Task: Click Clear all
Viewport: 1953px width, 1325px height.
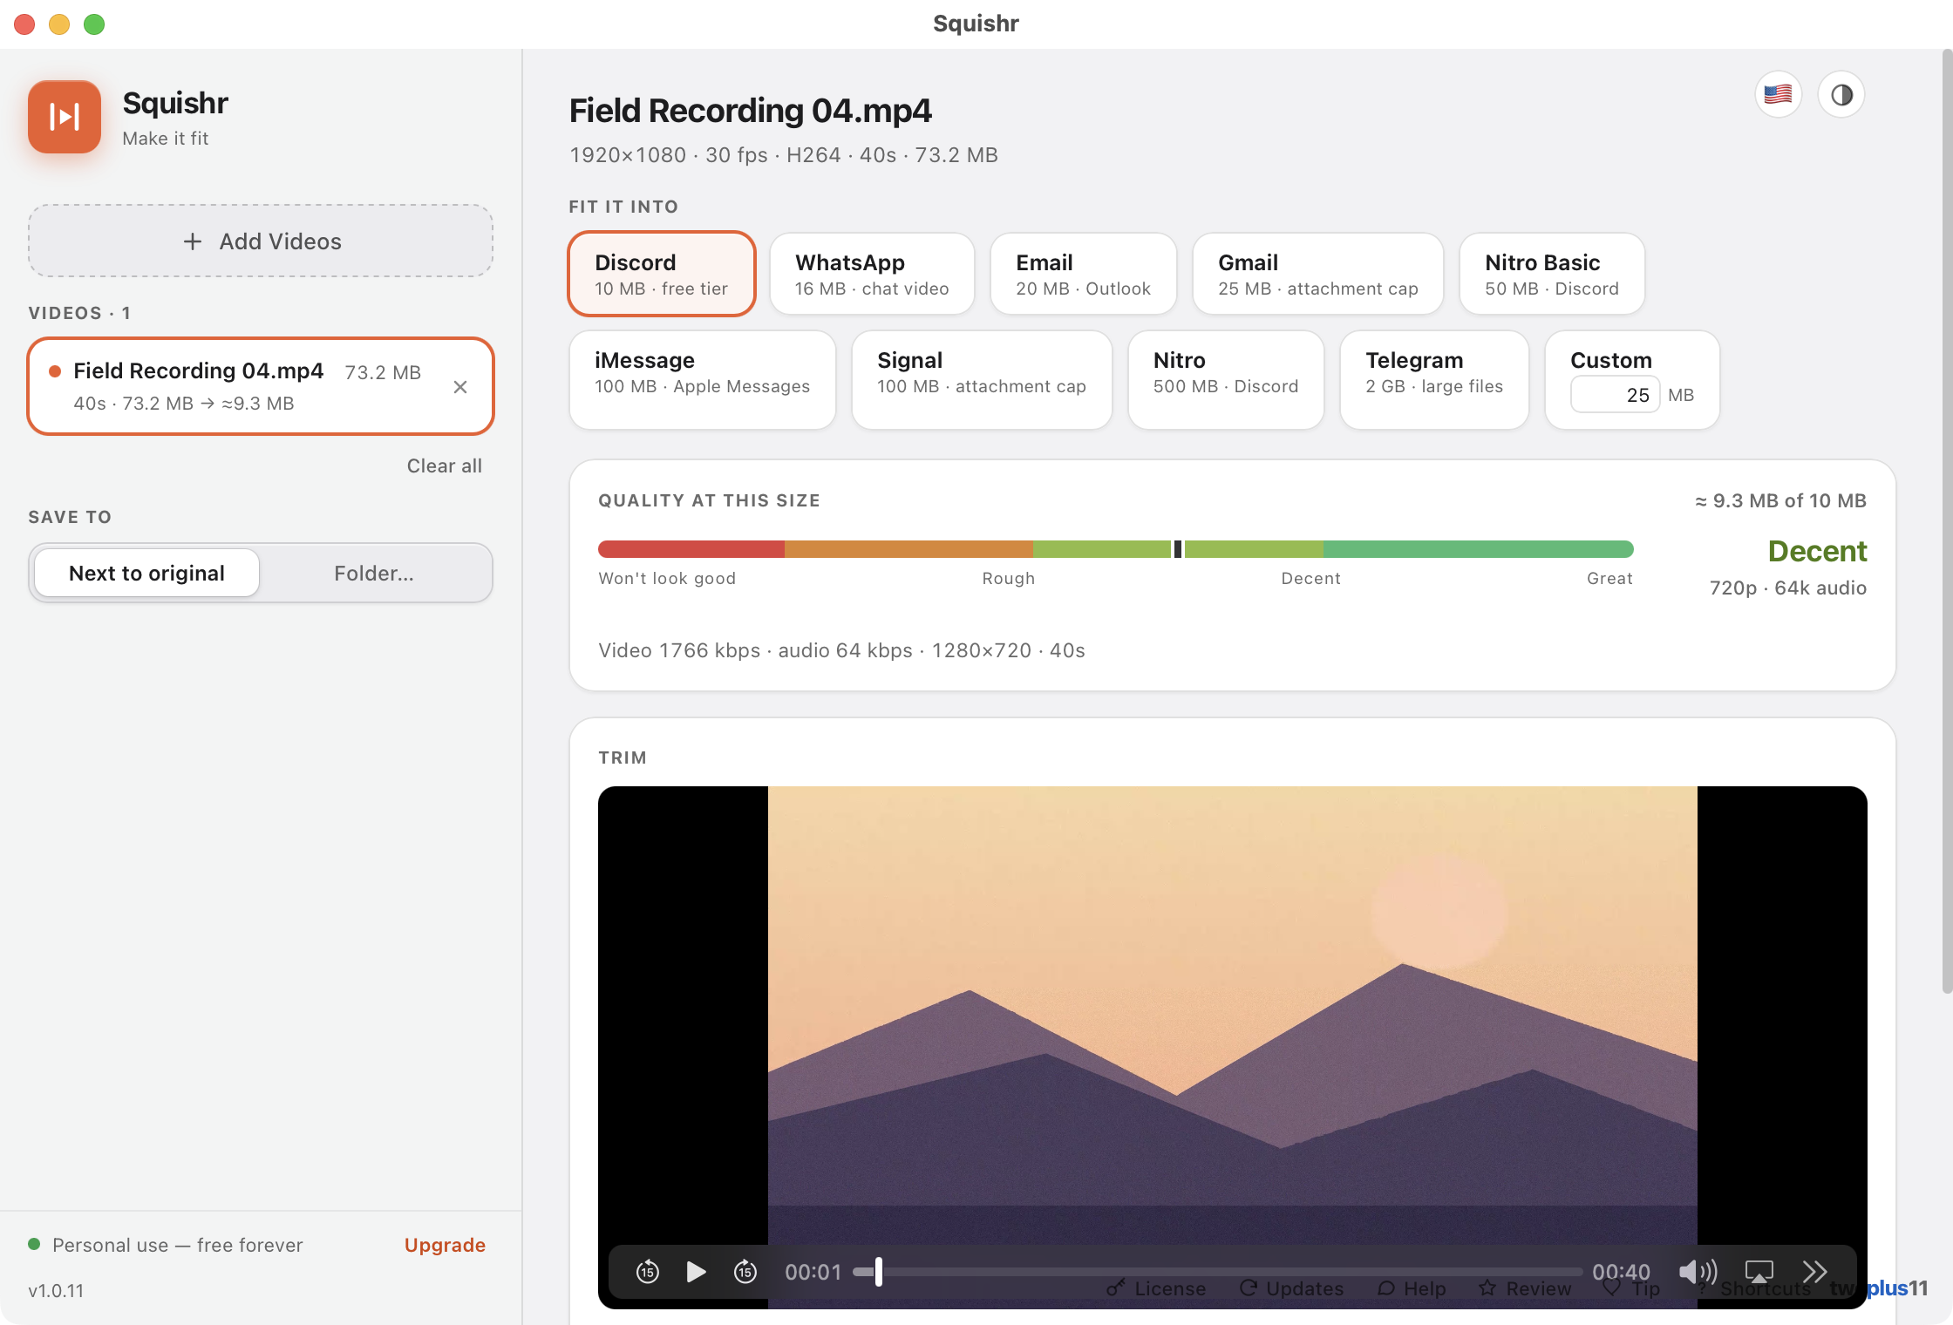Action: [x=444, y=465]
